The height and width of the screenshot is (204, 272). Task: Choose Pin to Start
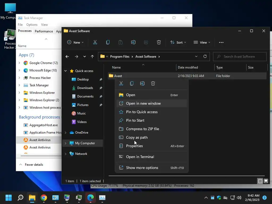click(x=151, y=120)
